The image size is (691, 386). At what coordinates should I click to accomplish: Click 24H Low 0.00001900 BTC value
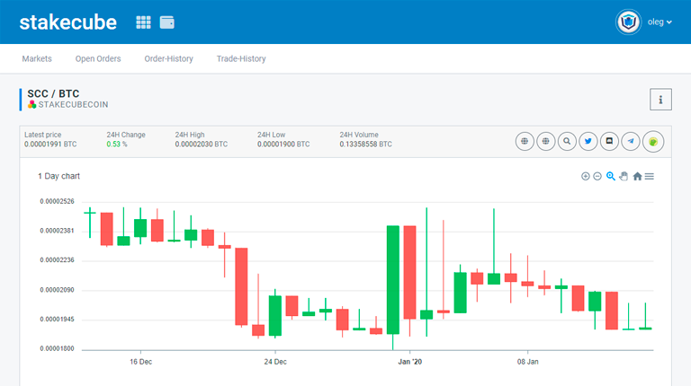(283, 145)
